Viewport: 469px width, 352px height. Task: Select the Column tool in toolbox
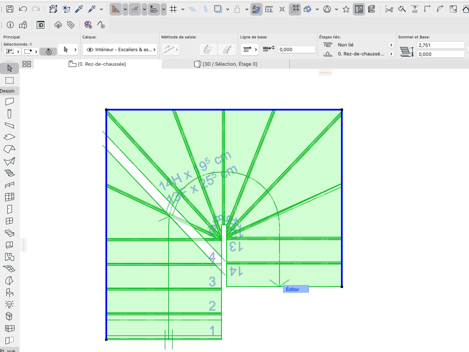point(9,113)
